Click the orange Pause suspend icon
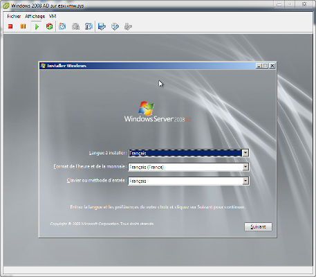This screenshot has width=316, height=277. click(x=23, y=26)
